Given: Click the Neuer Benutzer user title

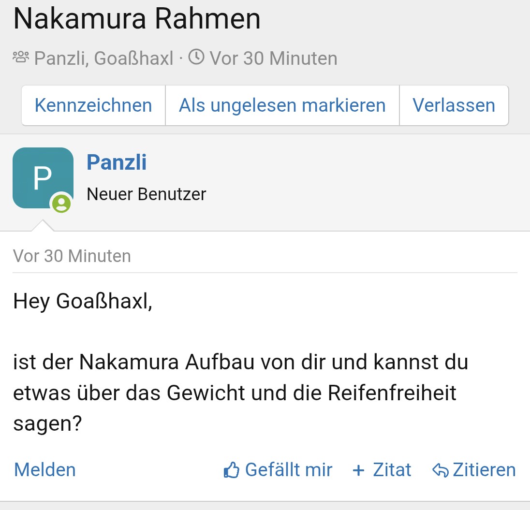Looking at the screenshot, I should pyautogui.click(x=147, y=194).
